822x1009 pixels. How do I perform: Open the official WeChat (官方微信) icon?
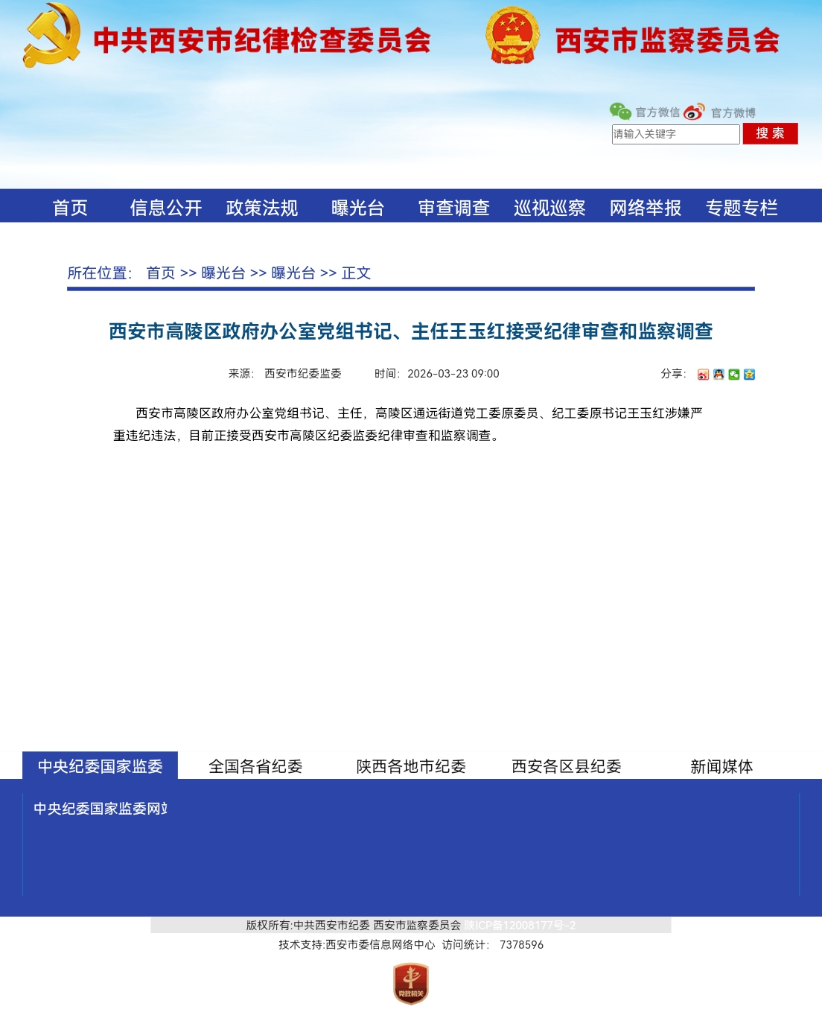[620, 112]
